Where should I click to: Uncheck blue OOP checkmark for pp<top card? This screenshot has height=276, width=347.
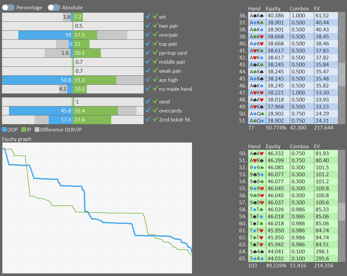coord(148,53)
